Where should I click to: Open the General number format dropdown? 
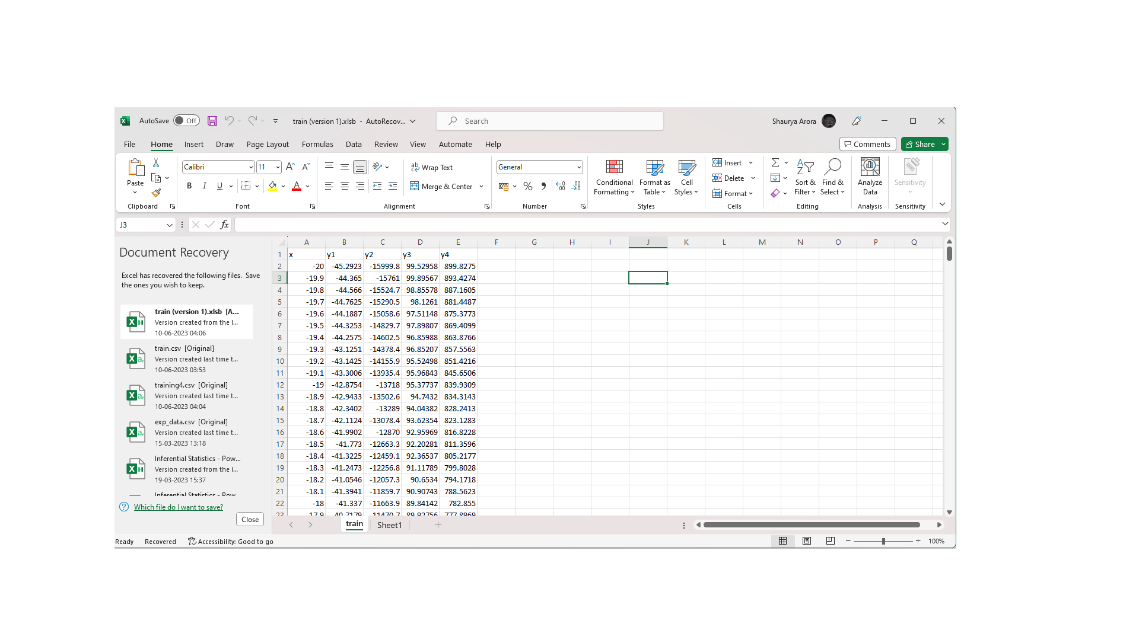click(578, 167)
